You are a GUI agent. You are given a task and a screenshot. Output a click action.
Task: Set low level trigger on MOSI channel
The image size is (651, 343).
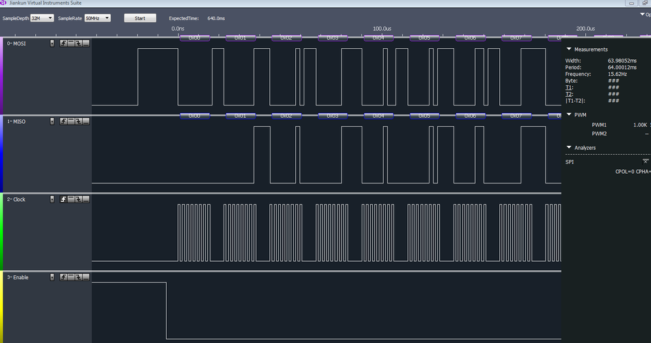pos(86,43)
